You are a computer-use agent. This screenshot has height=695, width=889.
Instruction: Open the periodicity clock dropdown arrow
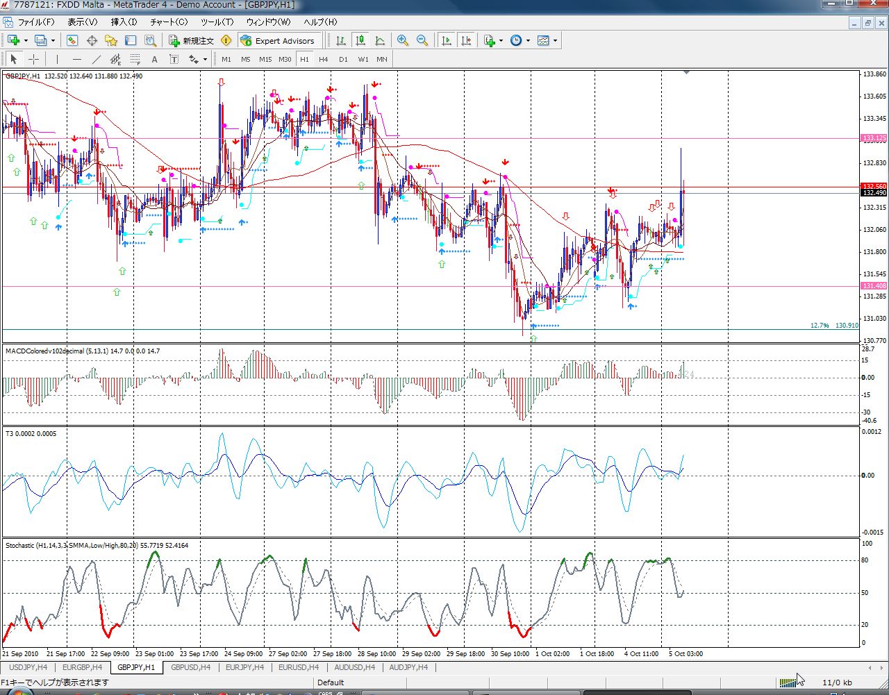[x=528, y=41]
